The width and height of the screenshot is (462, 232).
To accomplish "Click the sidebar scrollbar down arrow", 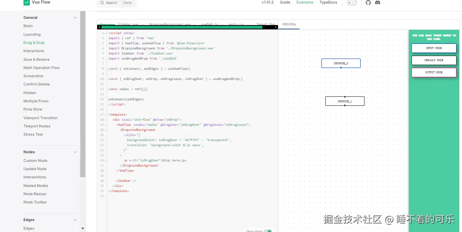I will tap(83, 228).
